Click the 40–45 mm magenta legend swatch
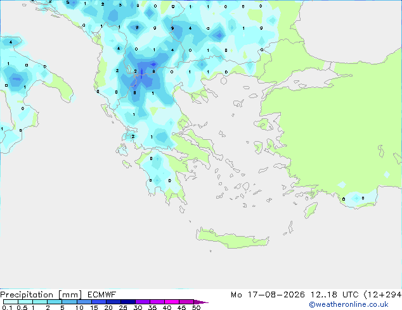This screenshot has width=402, height=310. [x=172, y=302]
